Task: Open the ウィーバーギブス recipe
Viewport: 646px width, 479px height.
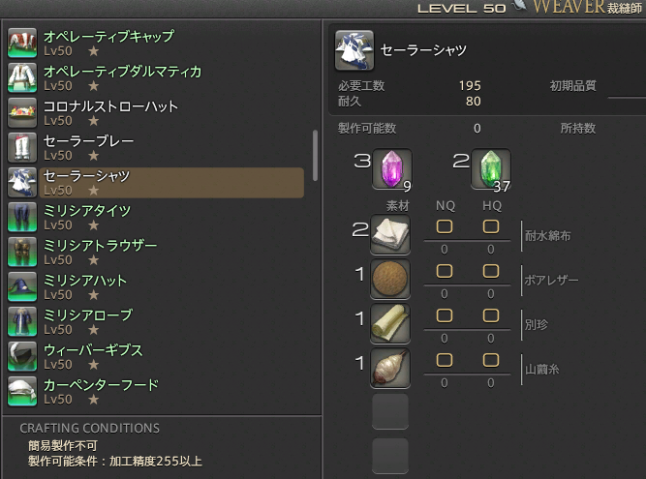Action: [x=156, y=357]
